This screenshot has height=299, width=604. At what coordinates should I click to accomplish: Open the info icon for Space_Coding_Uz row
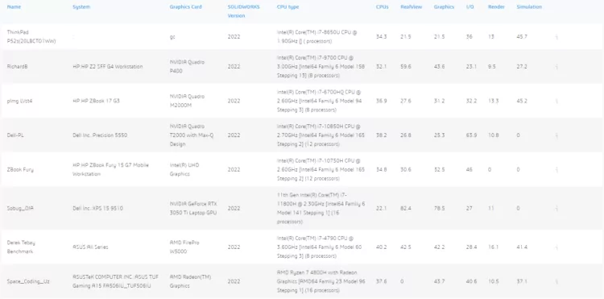click(x=556, y=281)
